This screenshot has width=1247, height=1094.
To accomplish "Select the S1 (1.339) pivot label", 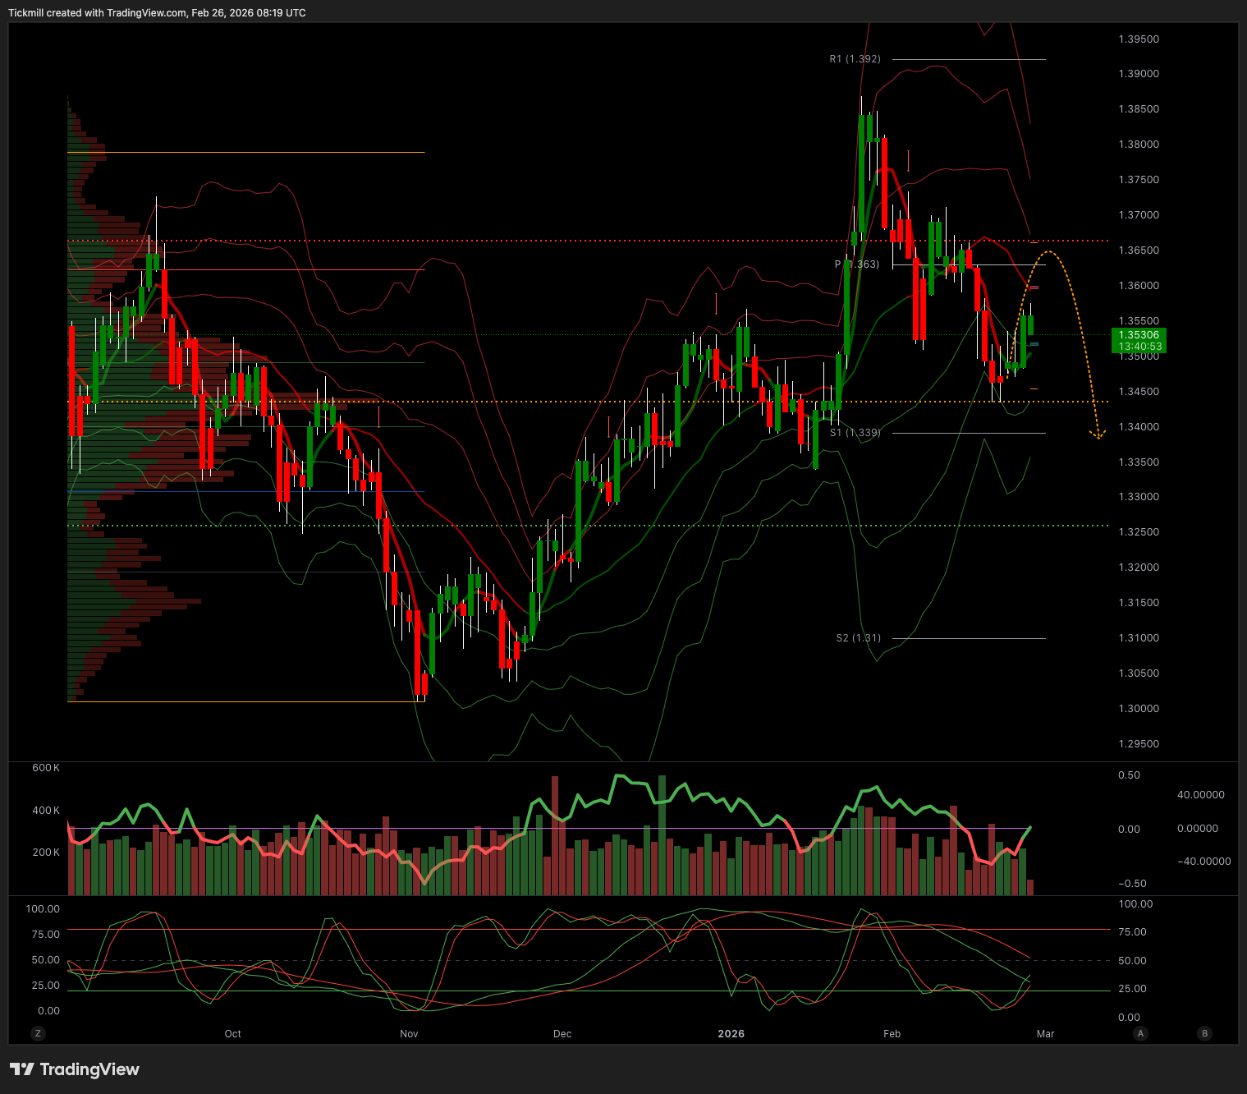I will 855,433.
